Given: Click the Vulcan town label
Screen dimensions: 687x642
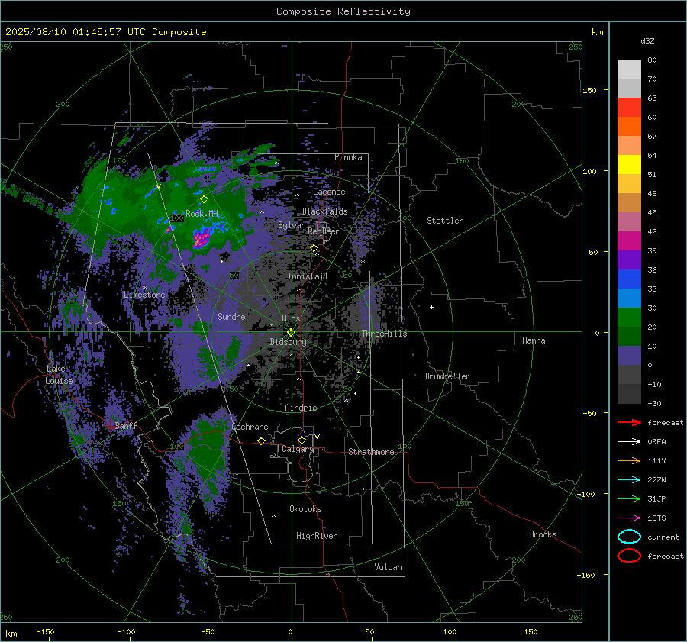Looking at the screenshot, I should pyautogui.click(x=389, y=567).
